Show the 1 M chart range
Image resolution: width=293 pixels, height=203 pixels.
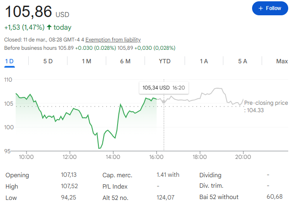(87, 61)
